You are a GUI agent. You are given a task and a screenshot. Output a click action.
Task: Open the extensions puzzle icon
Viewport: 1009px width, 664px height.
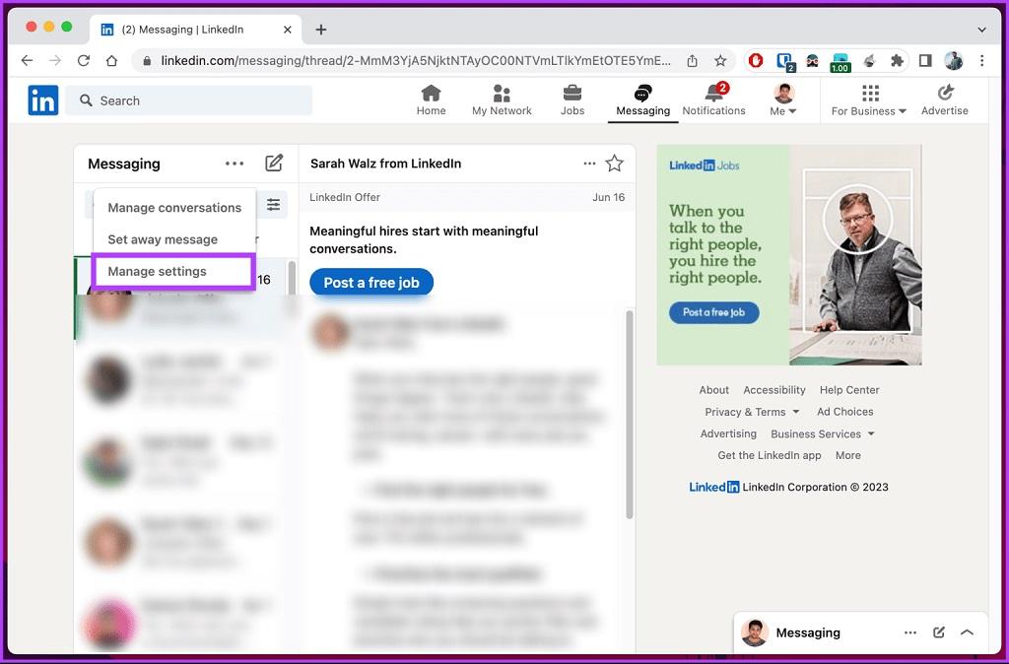point(897,60)
